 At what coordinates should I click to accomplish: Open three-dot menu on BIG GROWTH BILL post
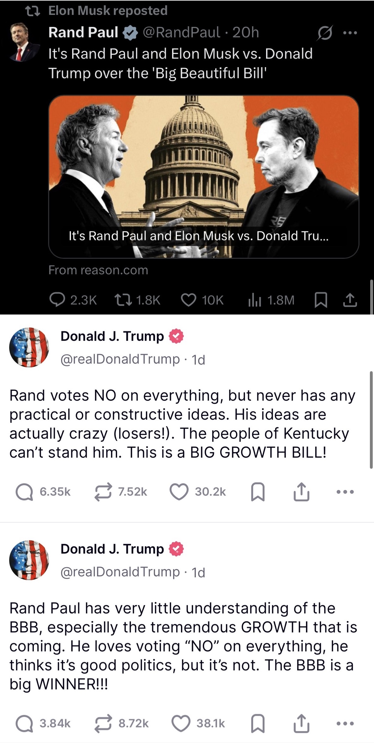tap(345, 492)
